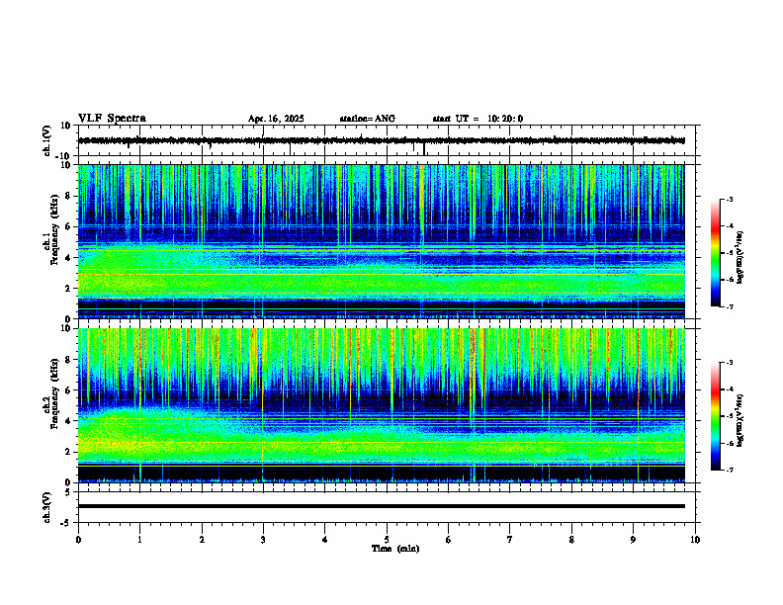Click the ch.3(V) axis label
This screenshot has height=605, width=783.
click(47, 507)
